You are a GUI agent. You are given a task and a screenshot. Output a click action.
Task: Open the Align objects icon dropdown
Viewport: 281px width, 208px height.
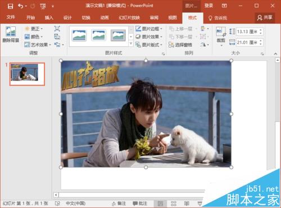205,29
